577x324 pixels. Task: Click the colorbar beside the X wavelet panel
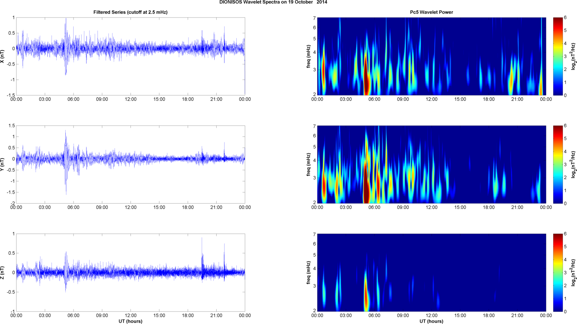click(x=558, y=56)
